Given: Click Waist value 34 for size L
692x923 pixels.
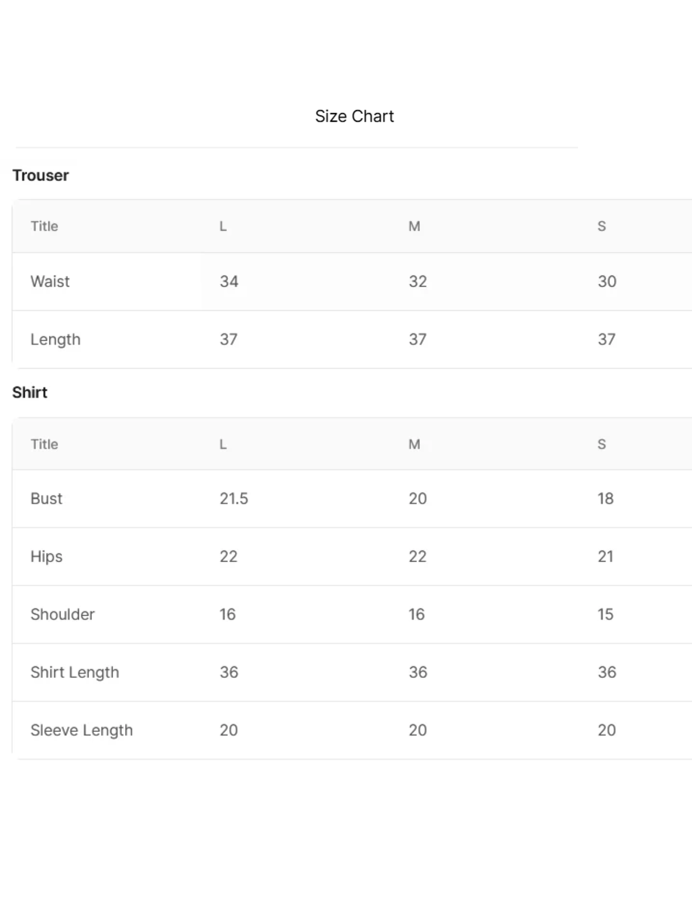Looking at the screenshot, I should [x=229, y=281].
